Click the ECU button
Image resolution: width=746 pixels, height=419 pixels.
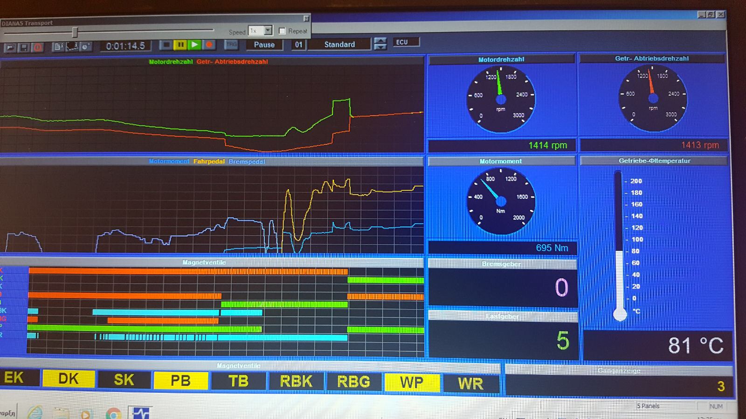click(405, 42)
